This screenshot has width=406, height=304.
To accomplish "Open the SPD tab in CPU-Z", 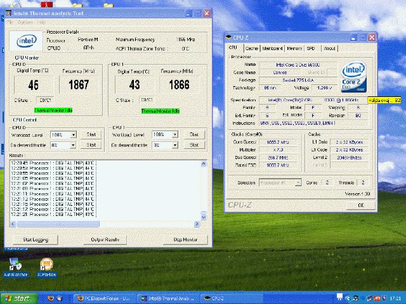I will pos(311,48).
